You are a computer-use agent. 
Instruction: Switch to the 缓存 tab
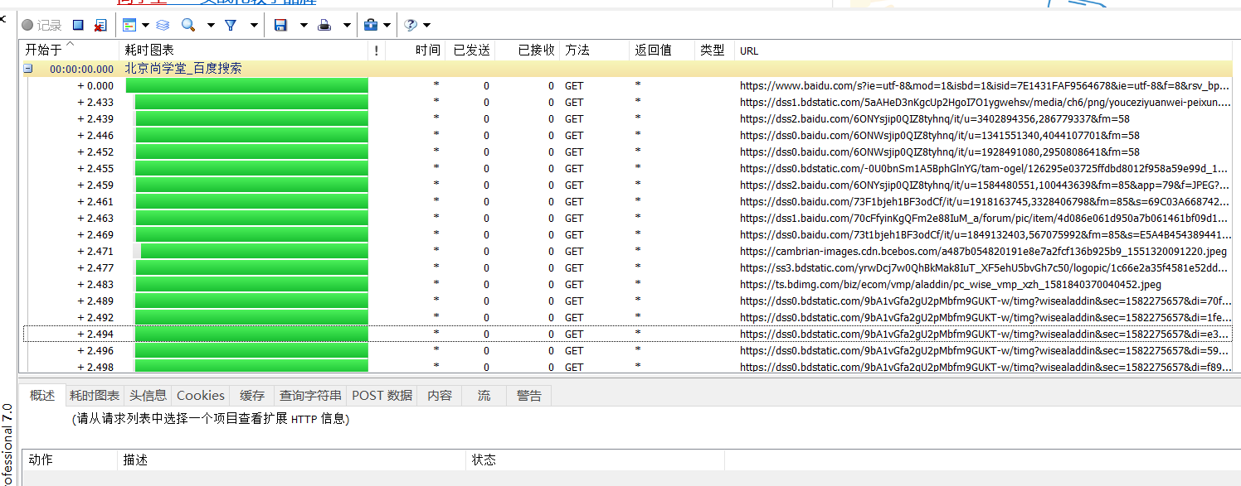tap(252, 396)
